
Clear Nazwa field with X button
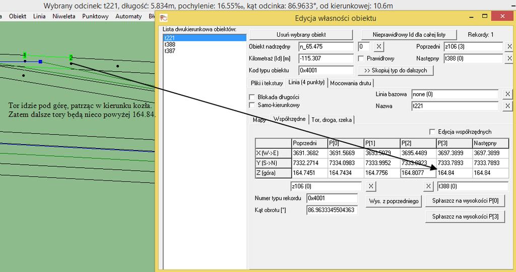coord(507,106)
